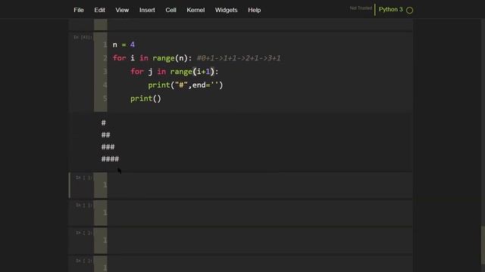Click the kernel idle circle indicator

coord(409,10)
